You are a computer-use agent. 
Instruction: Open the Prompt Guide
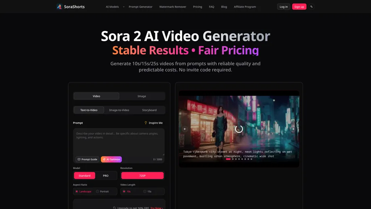pos(87,159)
